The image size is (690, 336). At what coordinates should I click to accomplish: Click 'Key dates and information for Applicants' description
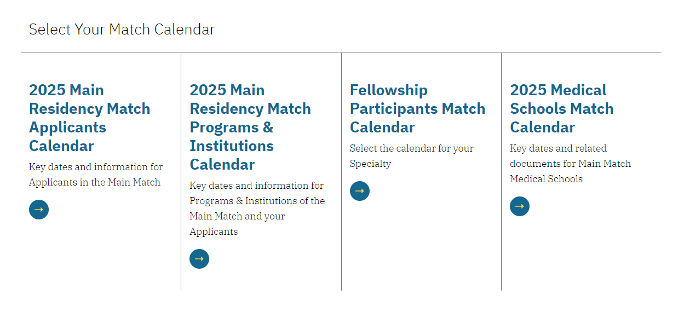coord(96,175)
